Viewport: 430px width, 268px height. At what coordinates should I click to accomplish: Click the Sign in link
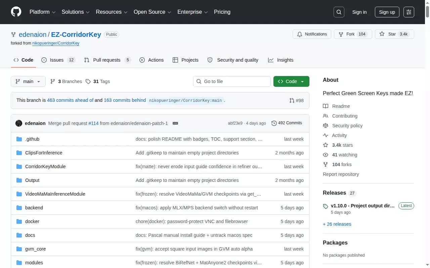(359, 12)
